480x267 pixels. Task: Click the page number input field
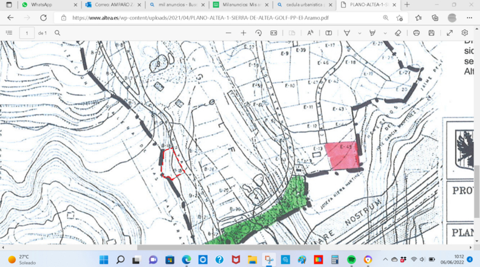(27, 33)
